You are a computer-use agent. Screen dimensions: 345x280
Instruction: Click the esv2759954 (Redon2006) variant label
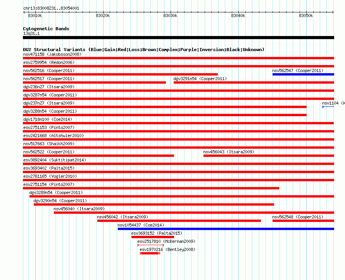[49, 62]
